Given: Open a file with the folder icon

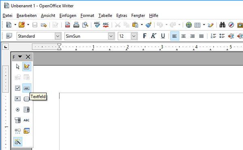Looking at the screenshot, I should [x=21, y=25].
